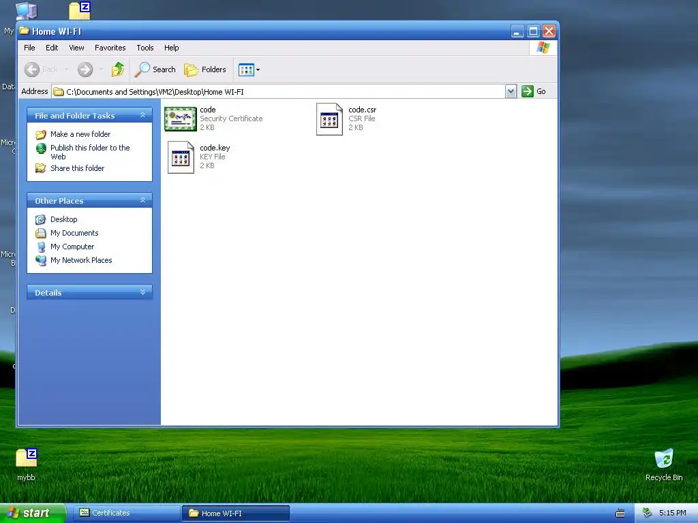The image size is (698, 523).
Task: Click Share this folder
Action: (78, 168)
